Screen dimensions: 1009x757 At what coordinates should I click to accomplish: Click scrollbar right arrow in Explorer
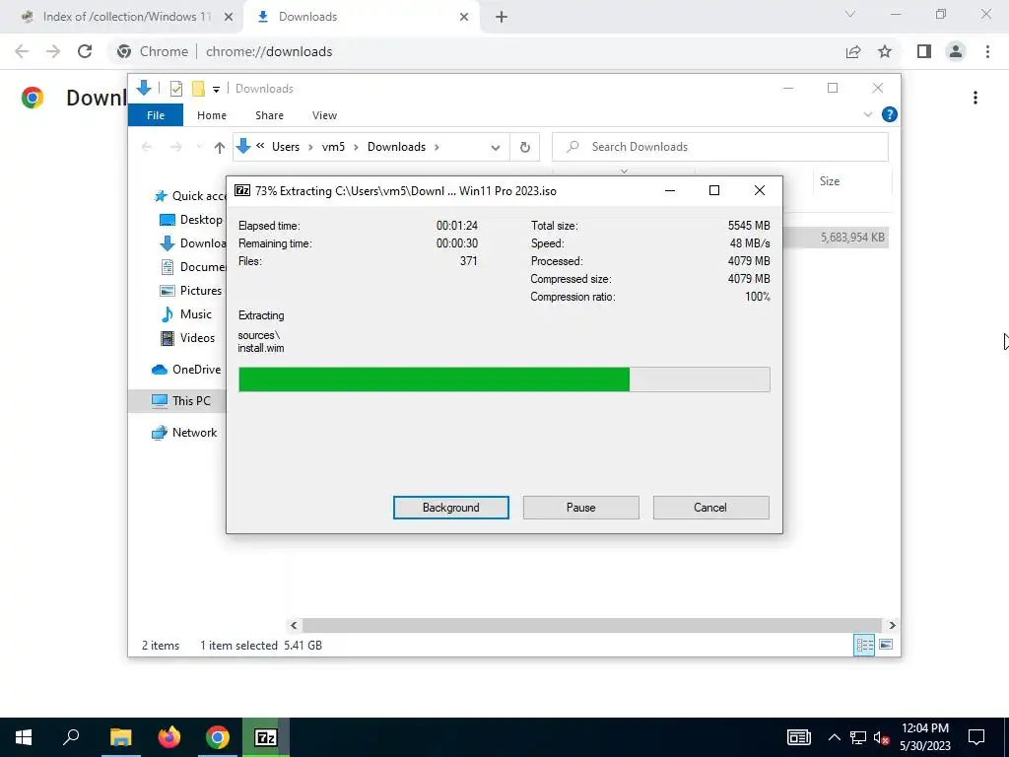click(892, 625)
